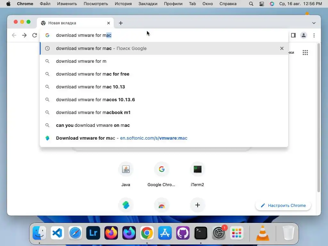Select suggestion macbook m1
328x246 pixels.
[x=164, y=112]
